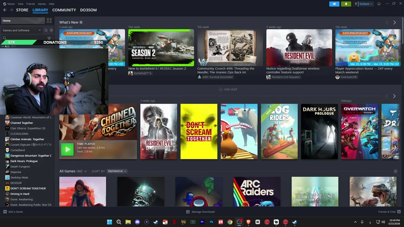Screen dimensions: 404x227
Task: Open the DO3SOM profile tab
Action: pyautogui.click(x=88, y=10)
